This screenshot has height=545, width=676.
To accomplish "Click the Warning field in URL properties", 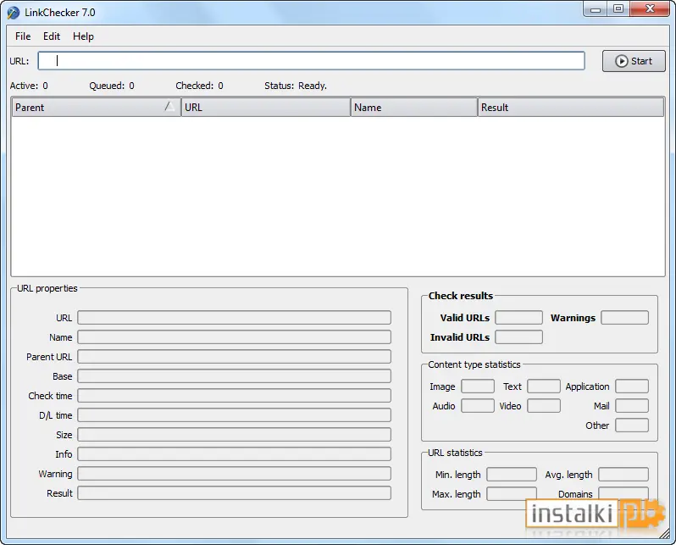I will 234,473.
